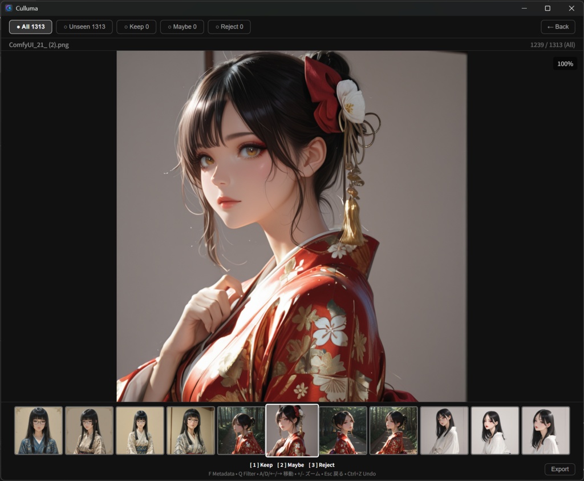Click the highlighted selected thumbnail in filmstrip
584x481 pixels.
tap(292, 430)
